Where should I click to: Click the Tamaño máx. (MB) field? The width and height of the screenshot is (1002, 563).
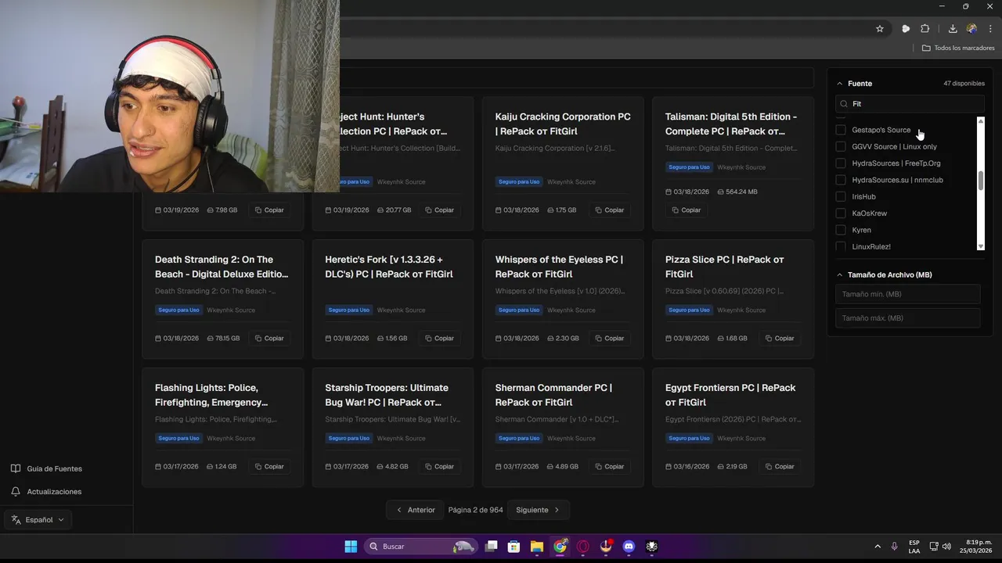pyautogui.click(x=908, y=318)
